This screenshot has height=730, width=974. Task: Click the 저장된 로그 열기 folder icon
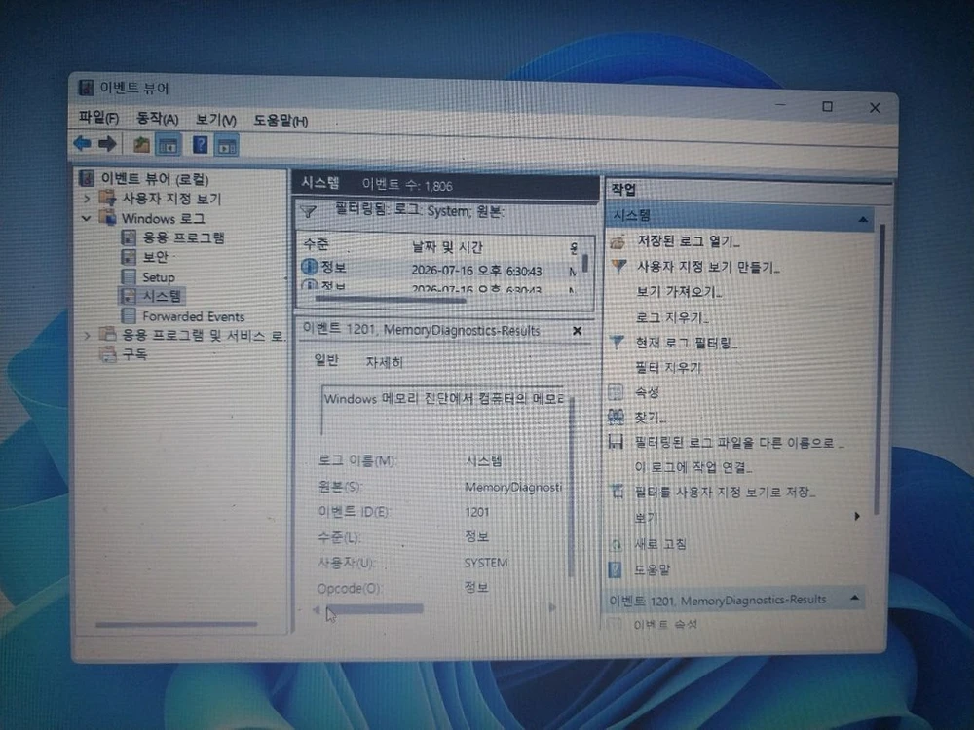click(618, 241)
